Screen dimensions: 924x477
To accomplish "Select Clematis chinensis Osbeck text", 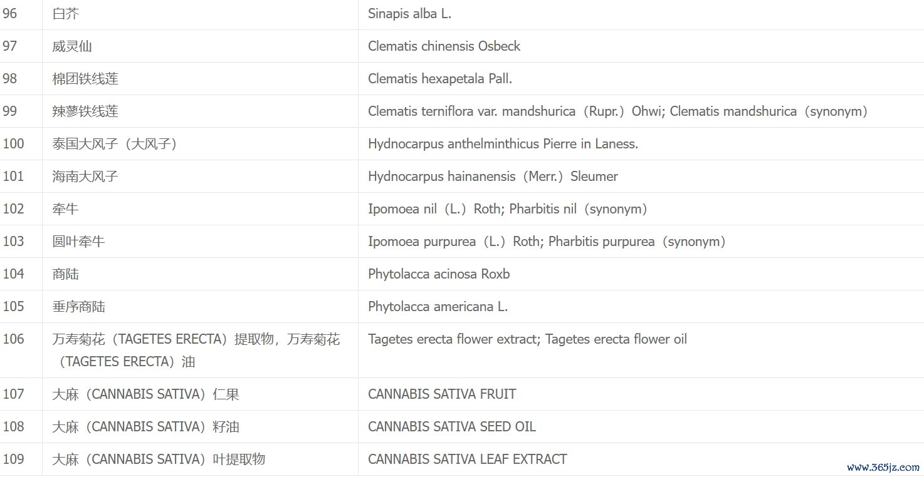I will [x=444, y=46].
